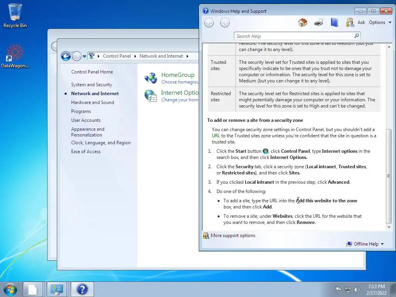The image size is (396, 297).
Task: Click the Help scrollbar down arrow
Action: [389, 227]
